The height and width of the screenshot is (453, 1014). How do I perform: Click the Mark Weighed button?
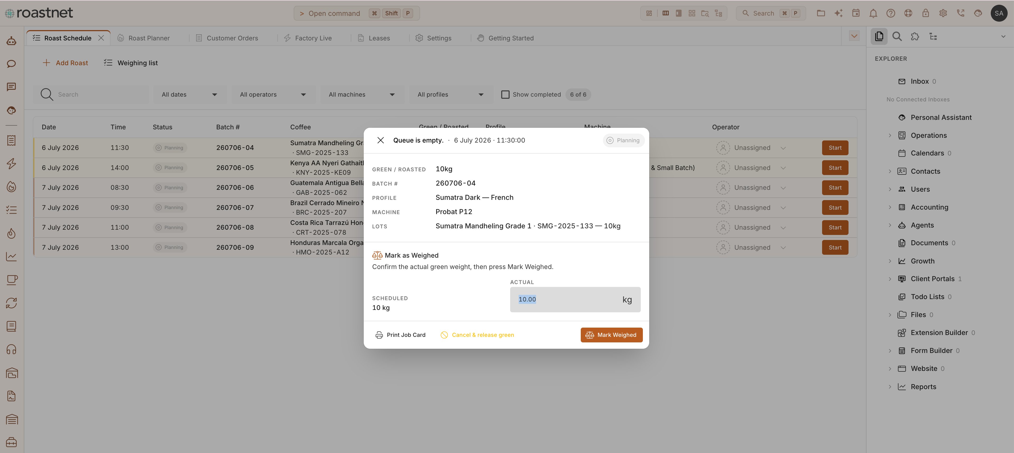[611, 335]
